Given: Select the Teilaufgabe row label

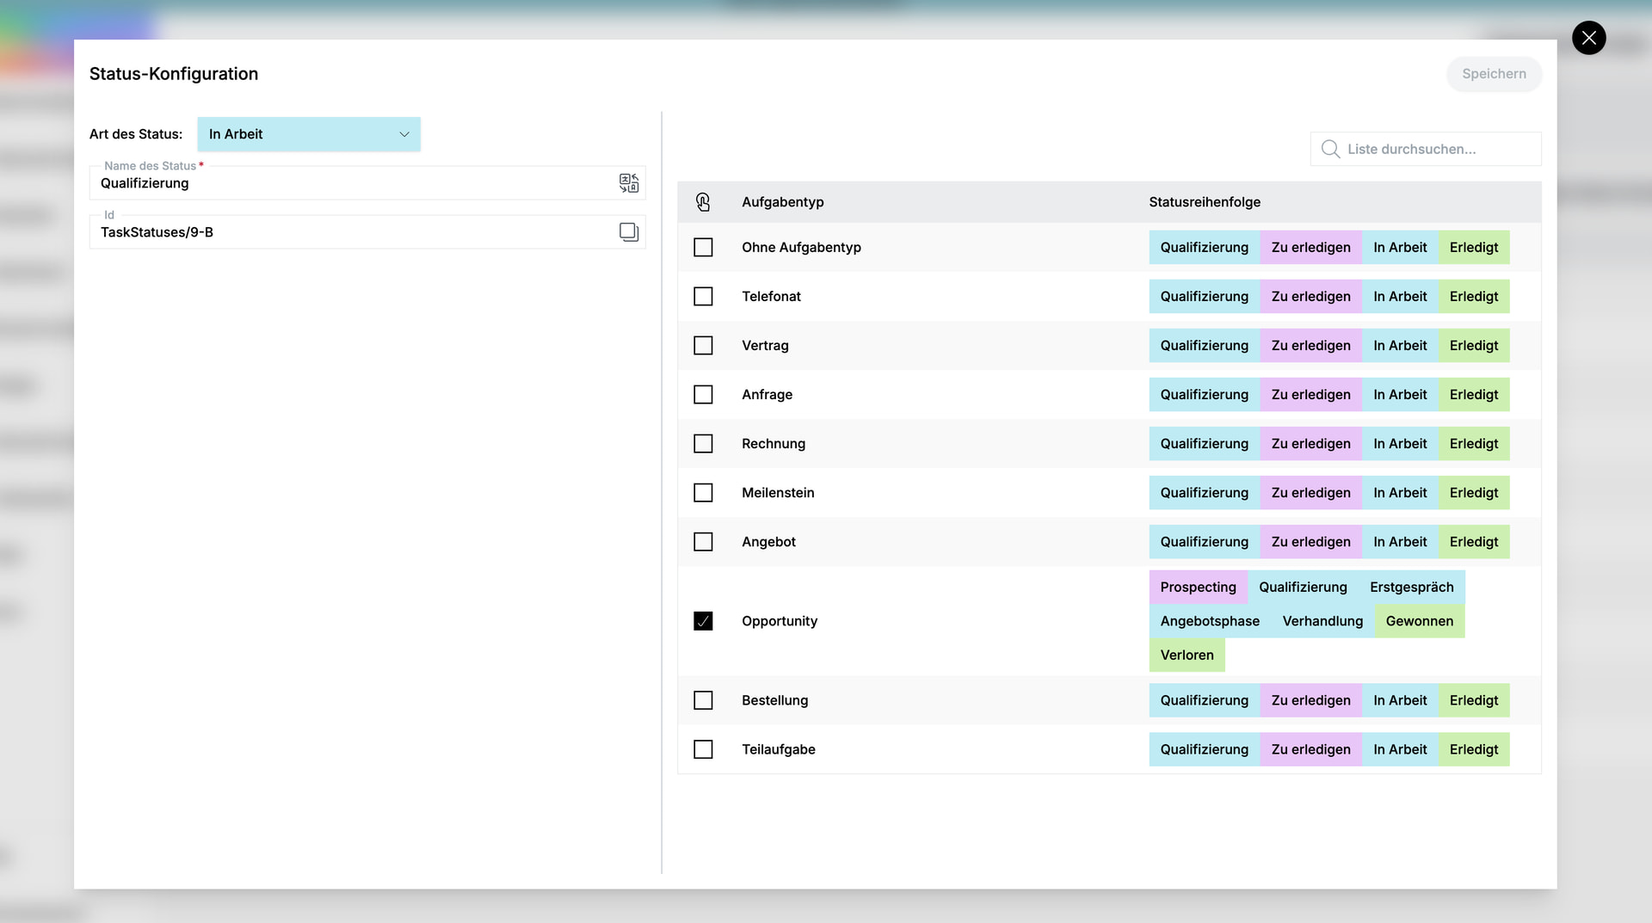Looking at the screenshot, I should (779, 749).
